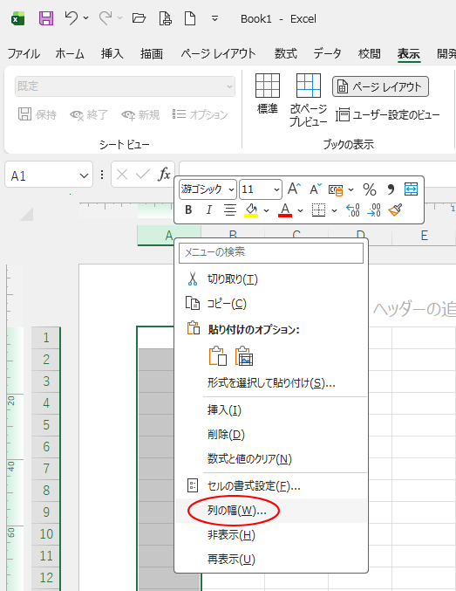Screen dimensions: 456x591
Task: Click accounting number format icon
Action: point(336,189)
